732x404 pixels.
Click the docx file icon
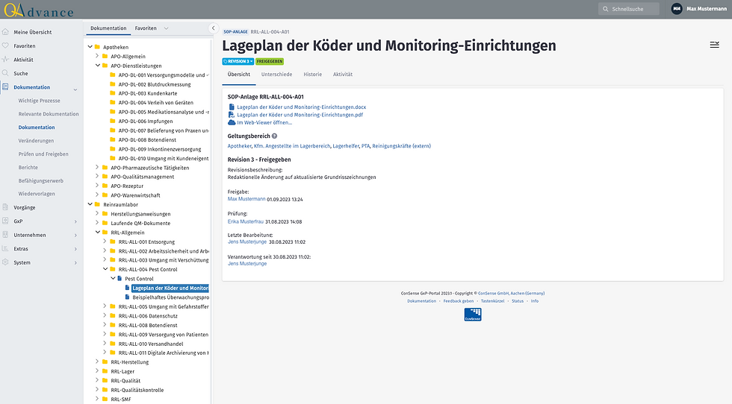click(x=232, y=107)
